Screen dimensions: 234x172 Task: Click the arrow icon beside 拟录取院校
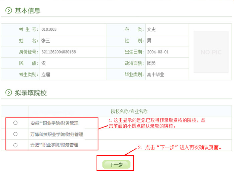click(x=9, y=93)
